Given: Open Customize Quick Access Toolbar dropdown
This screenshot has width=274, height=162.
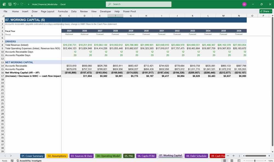Looking at the screenshot, I should [x=28, y=4].
